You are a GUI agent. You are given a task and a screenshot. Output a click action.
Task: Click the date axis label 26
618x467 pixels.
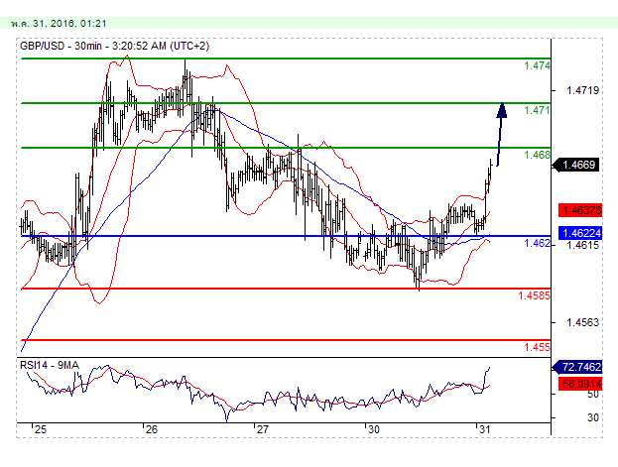[152, 429]
